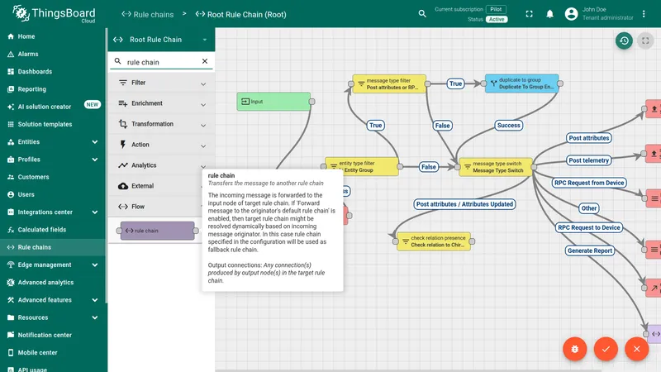Open Notification center

point(53,336)
